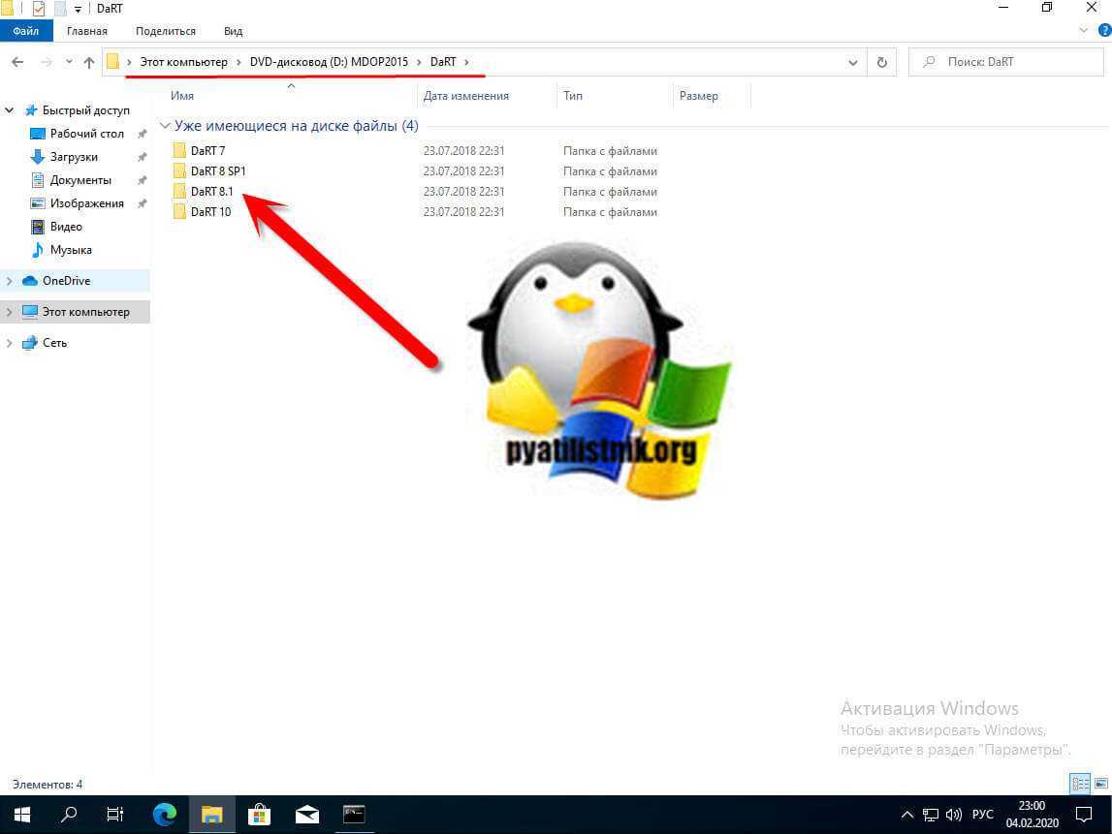
Task: Click the refresh button next to address bar
Action: (881, 62)
